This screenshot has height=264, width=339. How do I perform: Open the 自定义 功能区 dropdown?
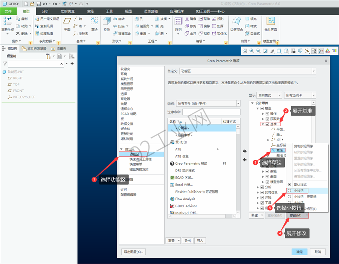click(247, 71)
